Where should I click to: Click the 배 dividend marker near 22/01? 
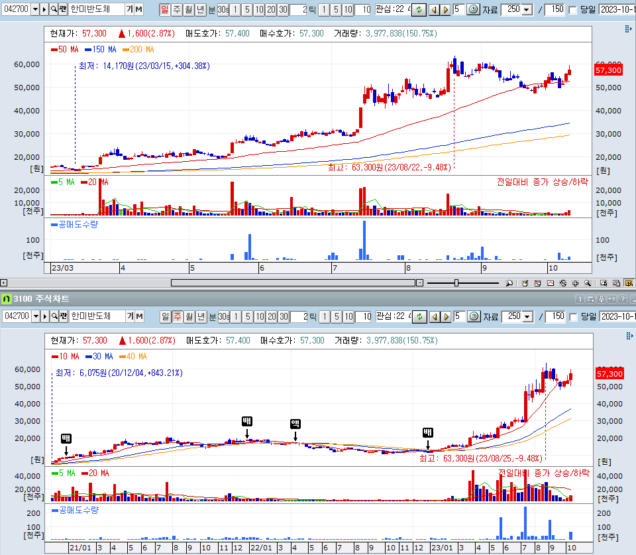coord(246,422)
